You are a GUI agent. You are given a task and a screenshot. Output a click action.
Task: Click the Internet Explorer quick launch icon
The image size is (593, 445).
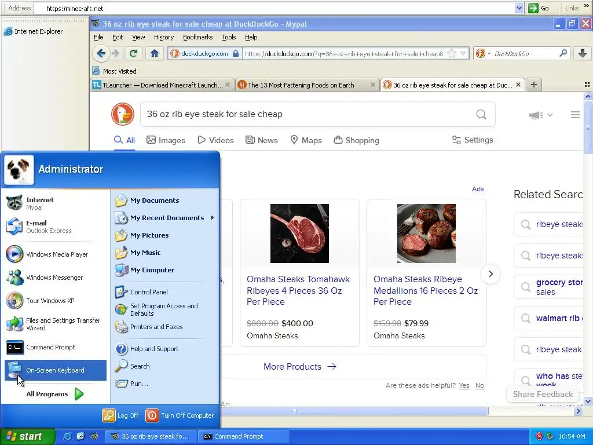pyautogui.click(x=67, y=436)
